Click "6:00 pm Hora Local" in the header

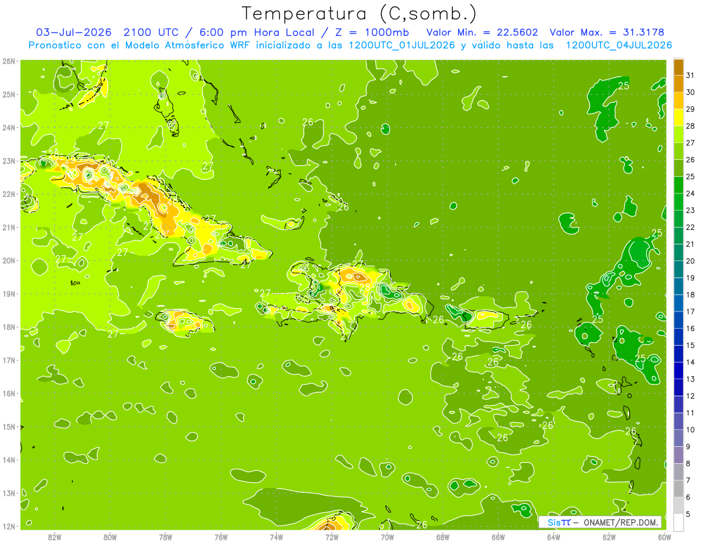pyautogui.click(x=257, y=32)
